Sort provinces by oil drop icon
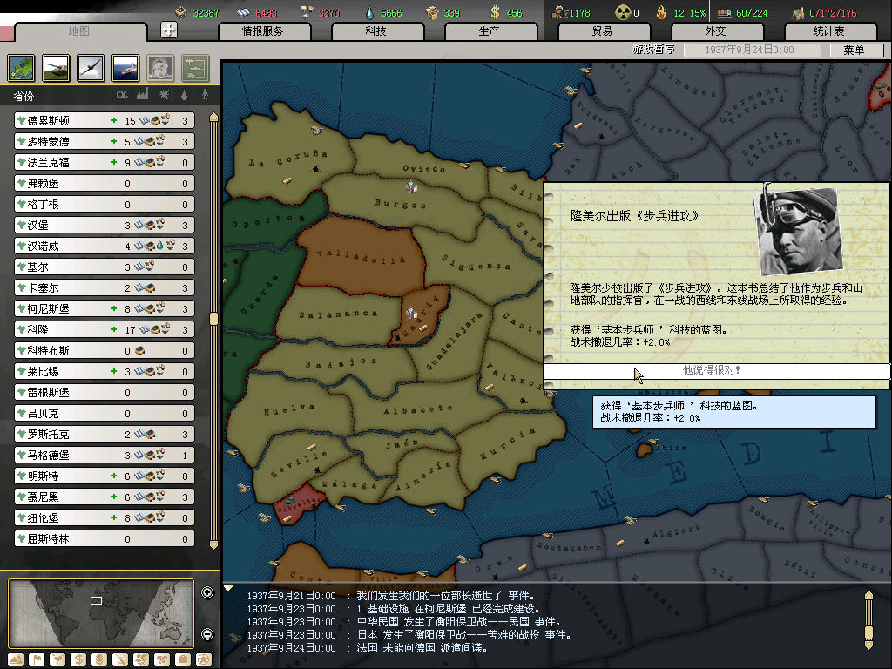The height and width of the screenshot is (669, 892). (x=185, y=94)
